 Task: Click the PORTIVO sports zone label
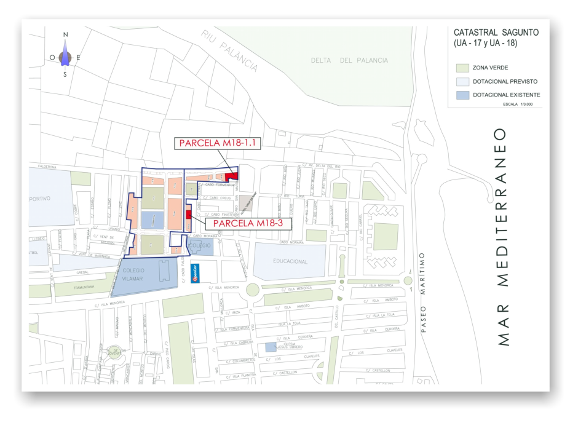40,199
